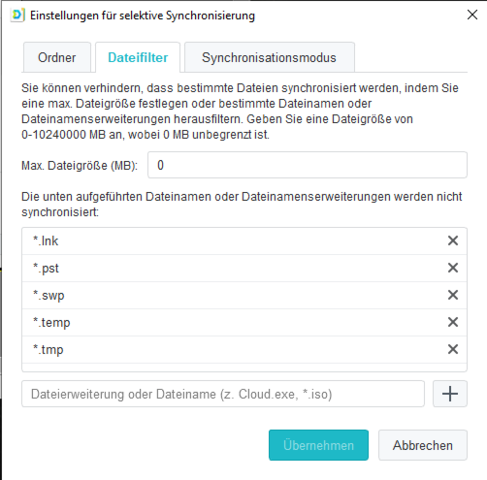
Task: Select the Dateifilter tab
Action: pos(138,57)
